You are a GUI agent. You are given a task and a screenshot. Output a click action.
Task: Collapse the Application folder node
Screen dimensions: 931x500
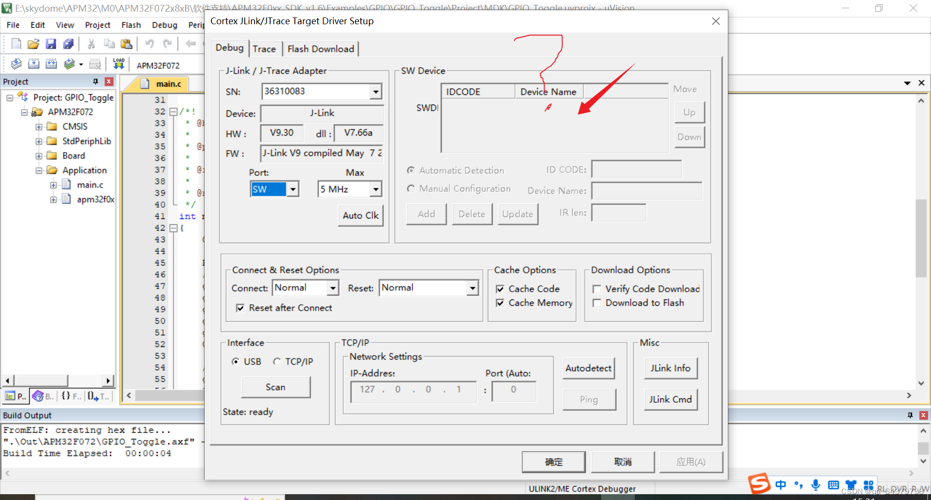pos(39,171)
